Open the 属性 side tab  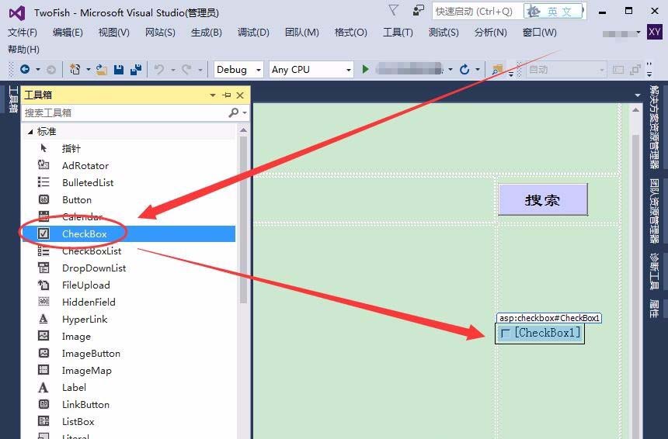pyautogui.click(x=653, y=309)
